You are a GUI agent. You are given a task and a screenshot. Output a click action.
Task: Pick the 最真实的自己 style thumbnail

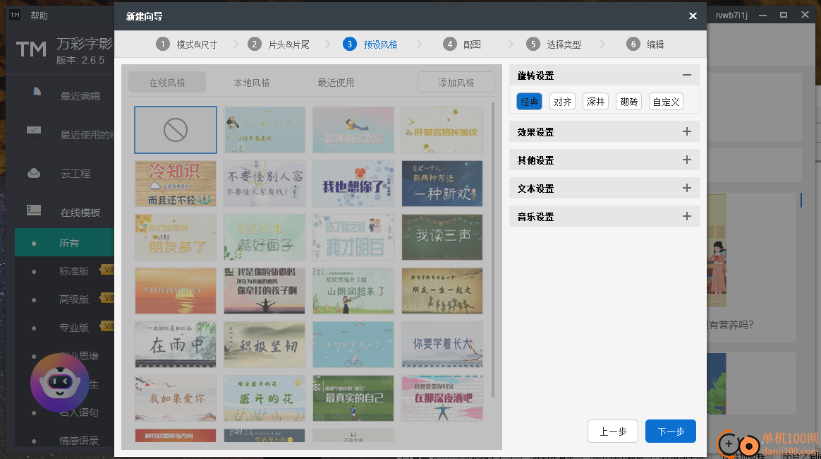[x=353, y=398]
